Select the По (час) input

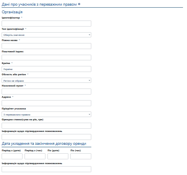point(81,156)
